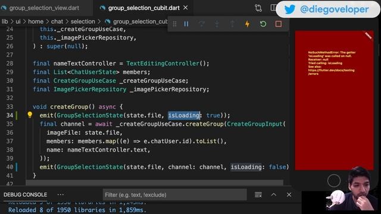Viewport: 381px width, 214px height.
Task: Open the chat breadcrumb segment
Action: pyautogui.click(x=57, y=21)
